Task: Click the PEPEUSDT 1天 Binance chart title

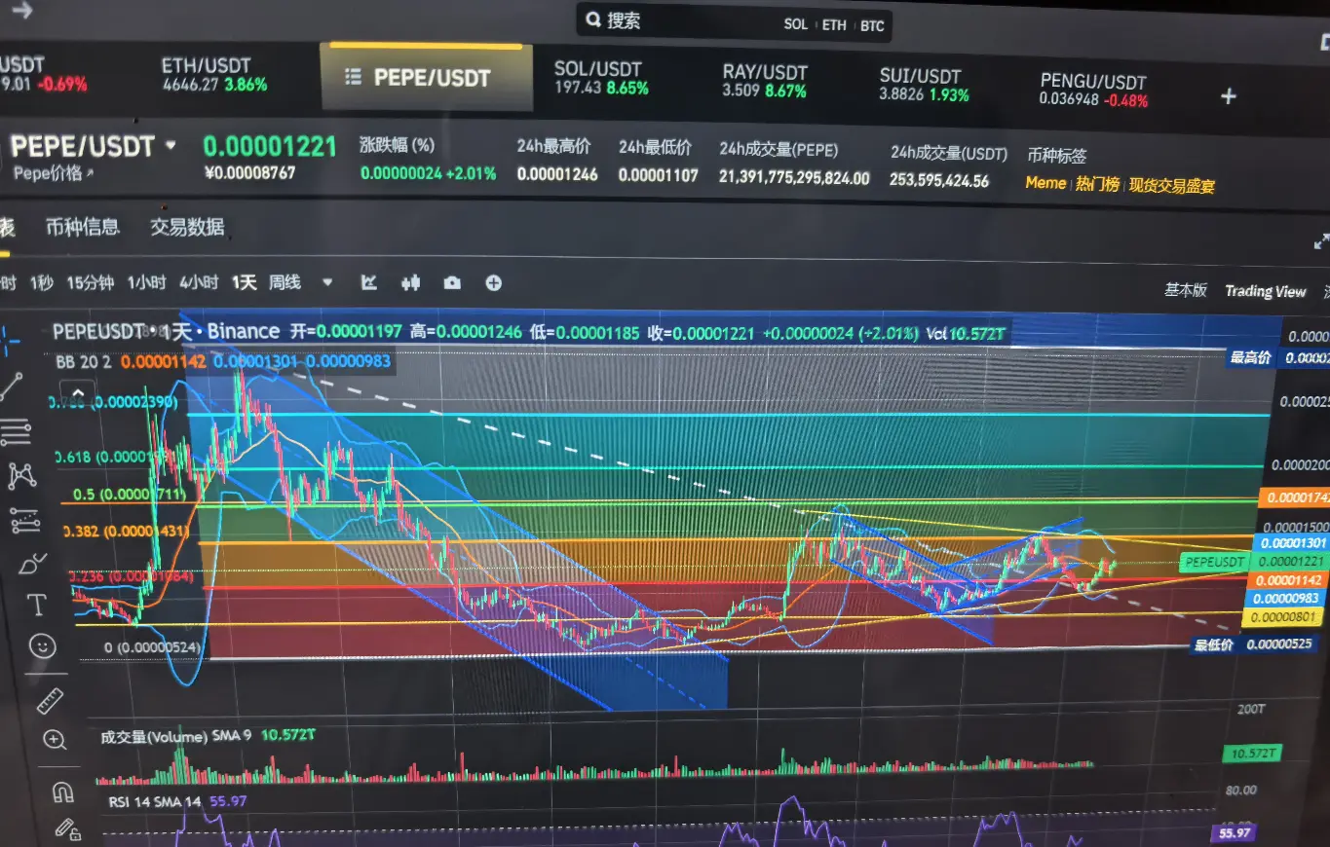Action: click(x=166, y=331)
